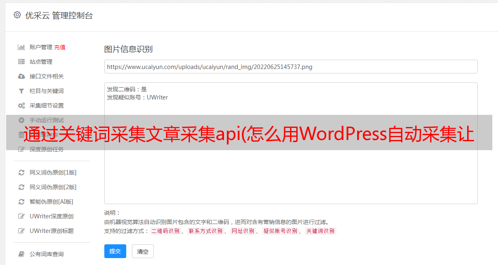Click the book icon for 公有词库查询
Screen dimensions: 498x265
click(x=22, y=254)
